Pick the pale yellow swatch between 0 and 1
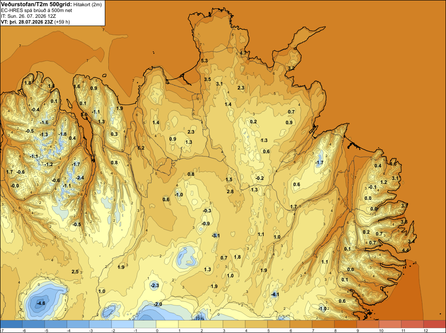The width and height of the screenshot is (446, 333). 167,324
